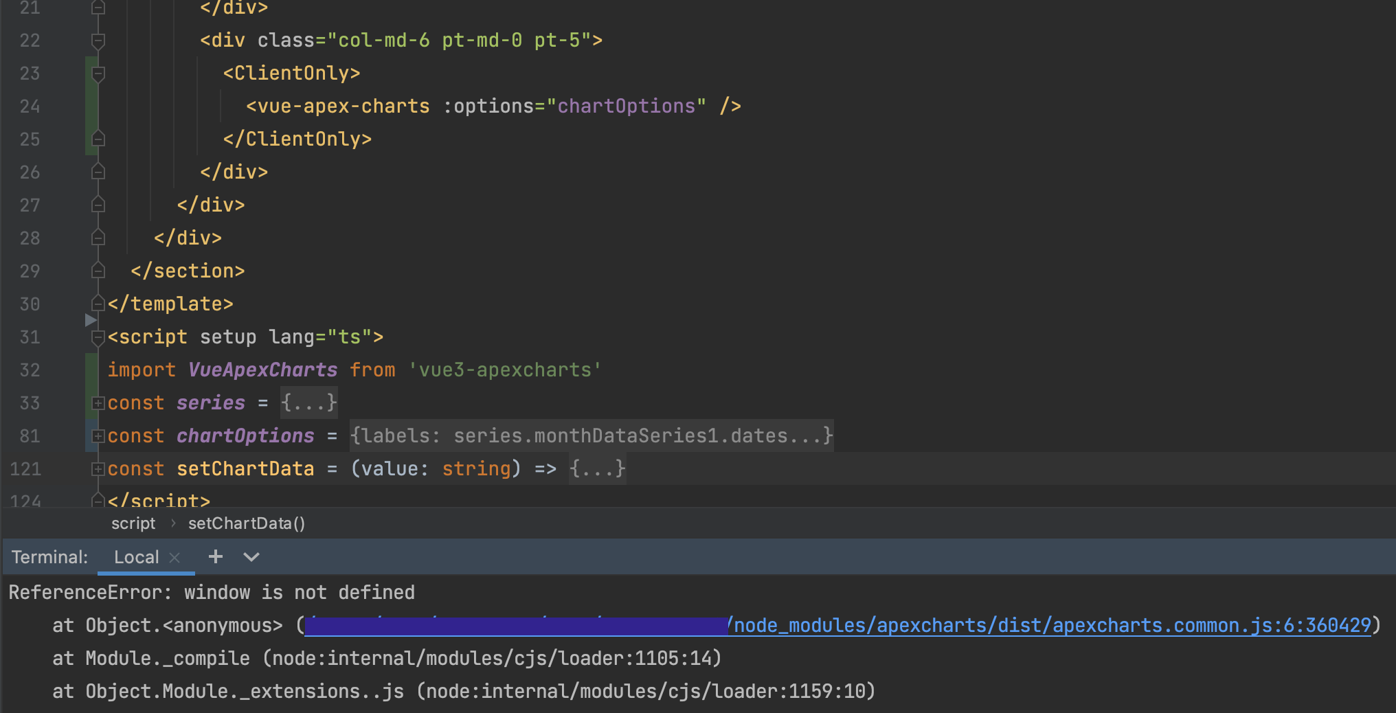
Task: Open the terminal sessions dropdown arrow
Action: pyautogui.click(x=251, y=557)
